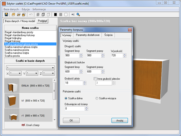Click the cabinet list scrollbar up arrow
Image resolution: width=181 pixels, height=136 pixels.
tap(55, 80)
